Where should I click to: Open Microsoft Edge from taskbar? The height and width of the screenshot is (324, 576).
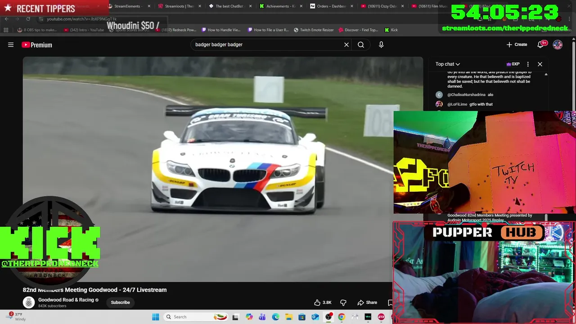point(275,317)
